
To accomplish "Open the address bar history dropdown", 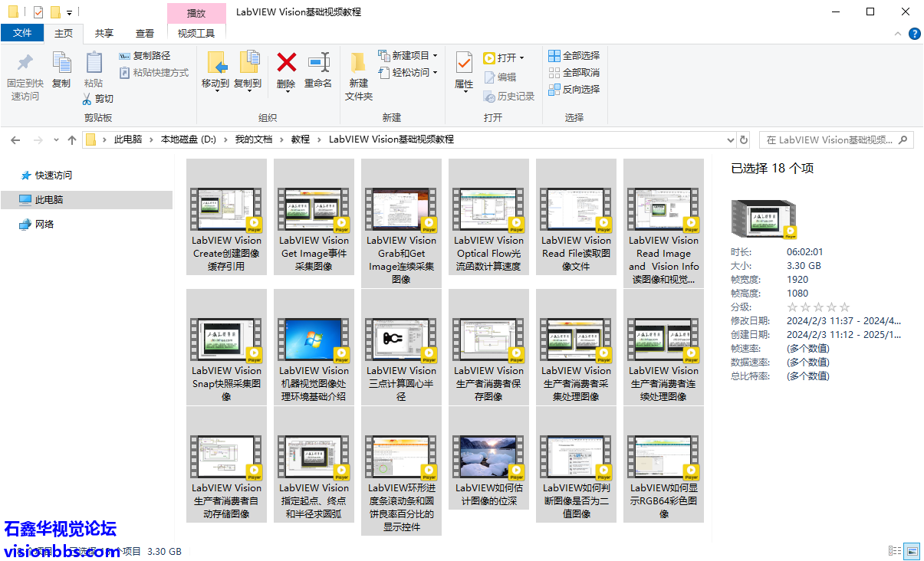I will pyautogui.click(x=730, y=140).
